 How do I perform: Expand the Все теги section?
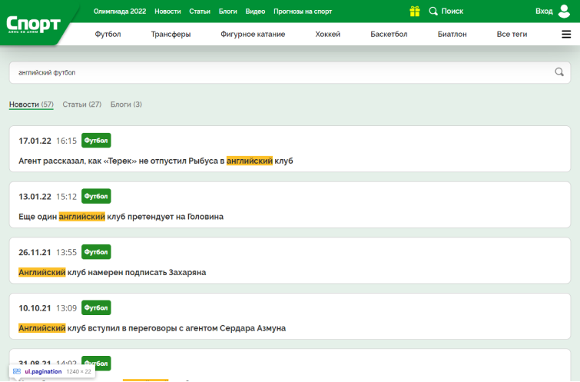[512, 35]
